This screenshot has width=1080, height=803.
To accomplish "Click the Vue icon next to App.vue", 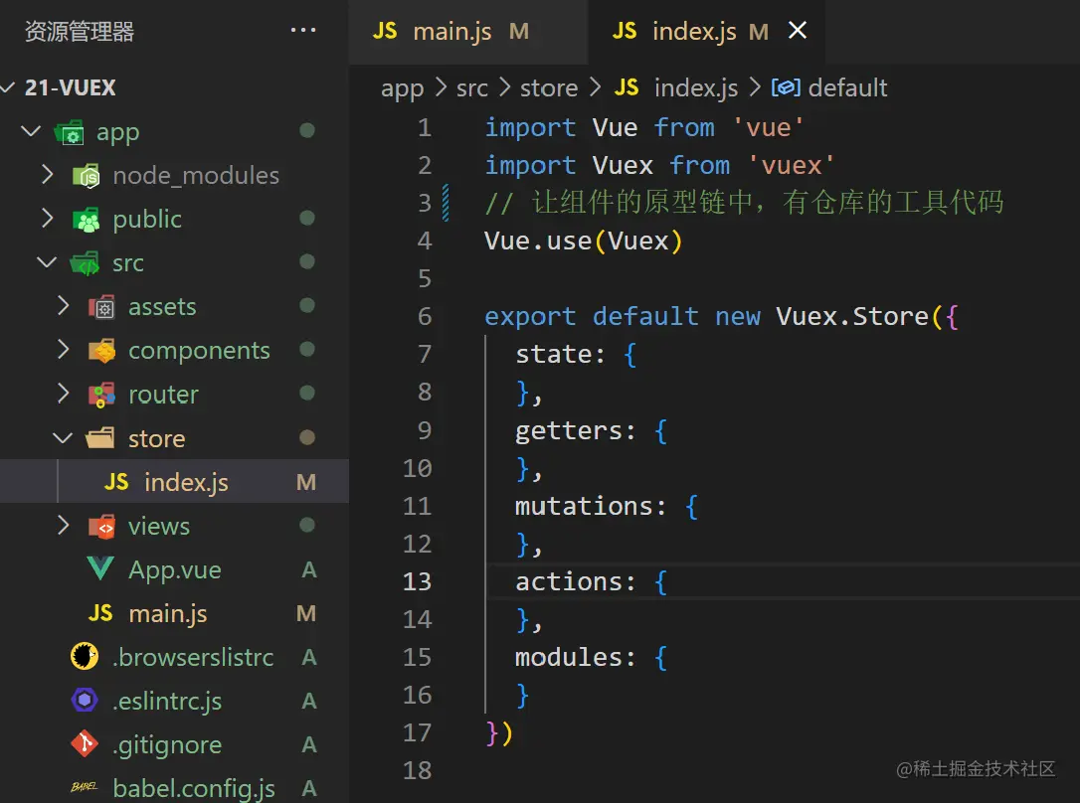I will pos(99,569).
